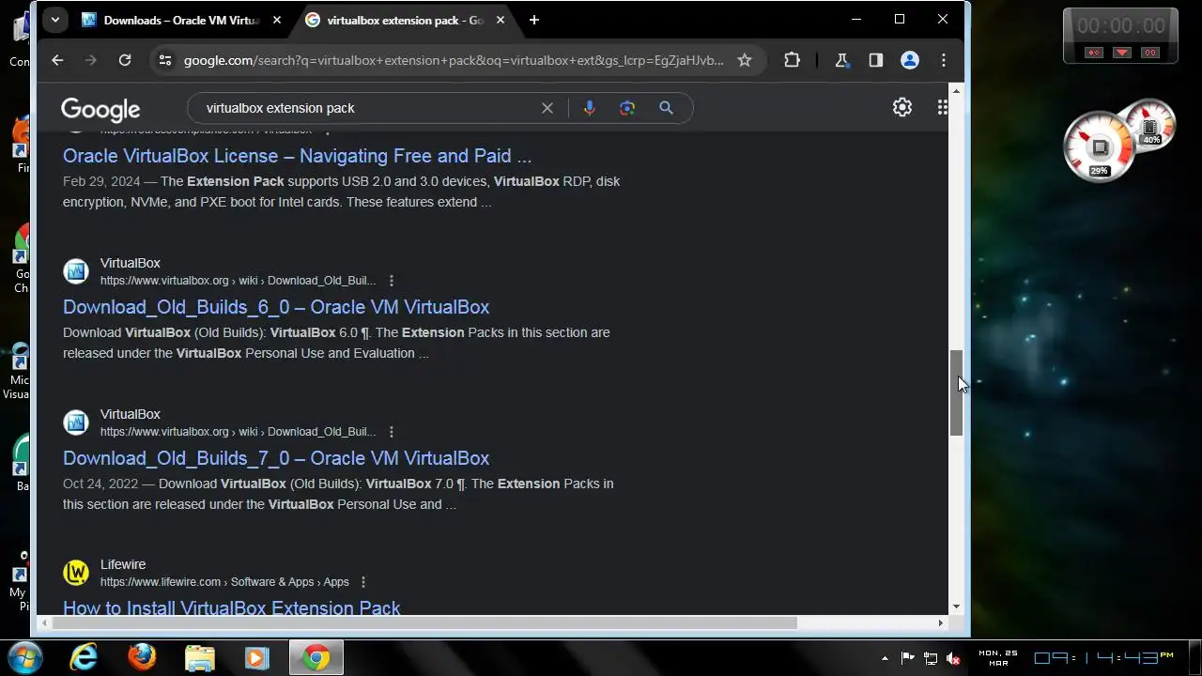Click the scrollbar down arrow
This screenshot has width=1202, height=676.
coord(956,607)
